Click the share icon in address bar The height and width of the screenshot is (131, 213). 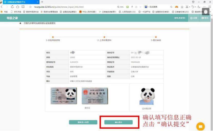136,7
